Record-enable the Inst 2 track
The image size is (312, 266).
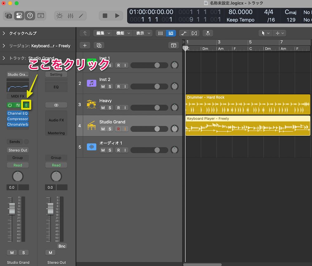point(119,86)
